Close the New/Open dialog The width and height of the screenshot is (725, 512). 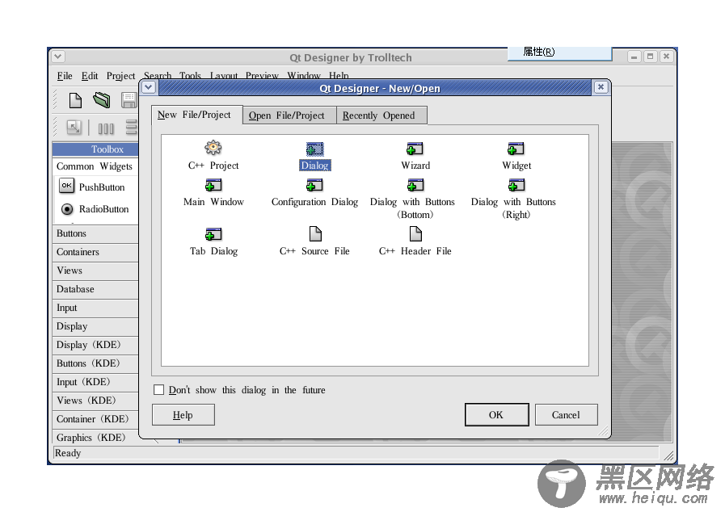[601, 87]
